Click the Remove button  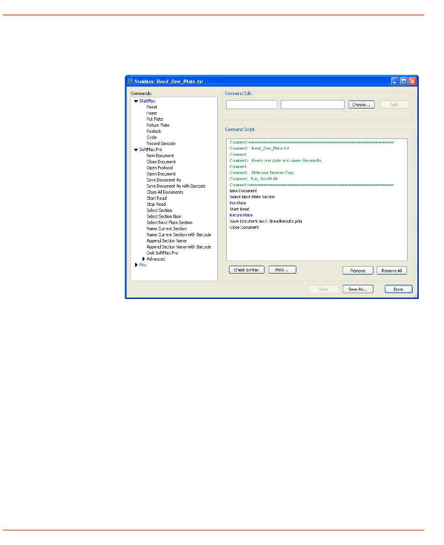pyautogui.click(x=358, y=270)
